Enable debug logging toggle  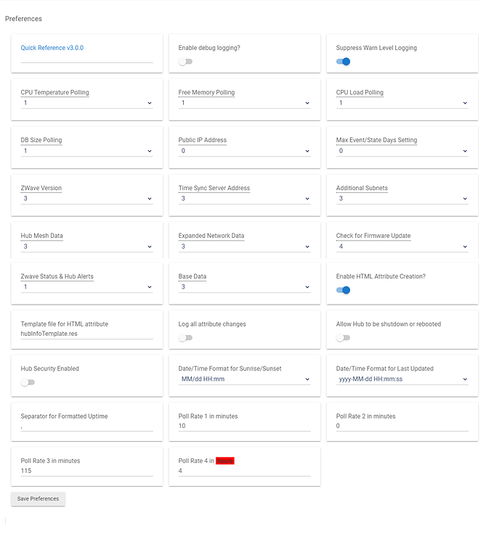[185, 62]
